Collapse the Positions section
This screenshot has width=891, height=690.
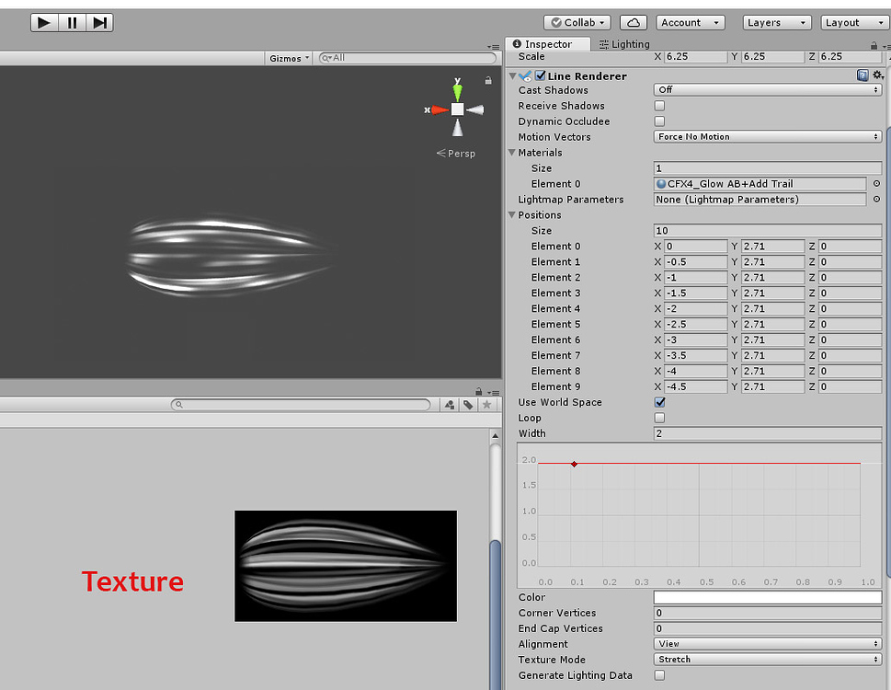click(x=512, y=214)
